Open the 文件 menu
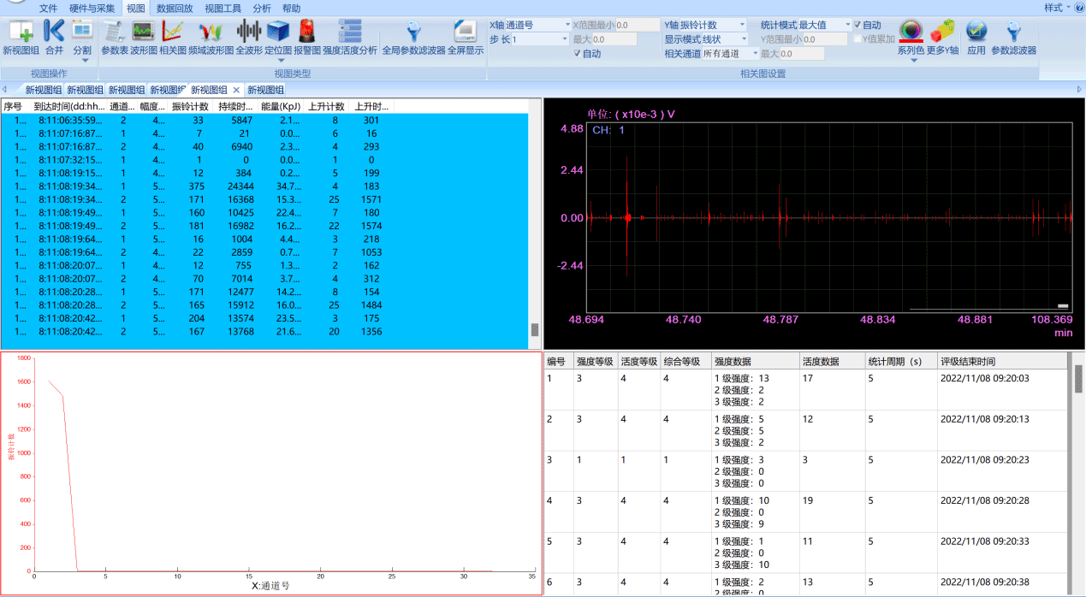Screen dimensions: 1086x597 [x=48, y=8]
